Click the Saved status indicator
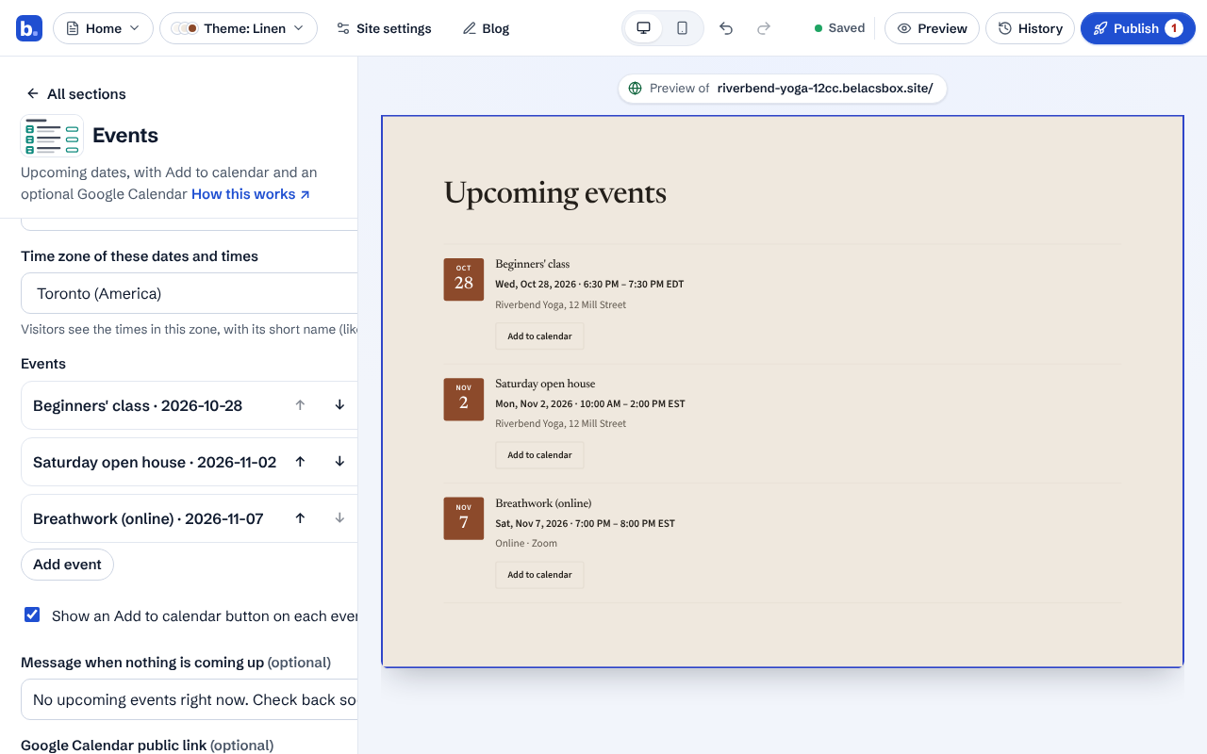This screenshot has height=754, width=1207. 839,28
